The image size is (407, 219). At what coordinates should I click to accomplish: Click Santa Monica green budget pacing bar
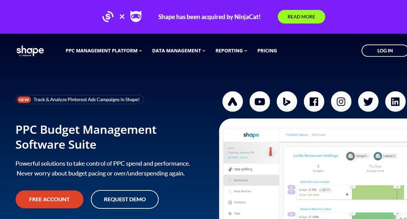click(x=378, y=192)
